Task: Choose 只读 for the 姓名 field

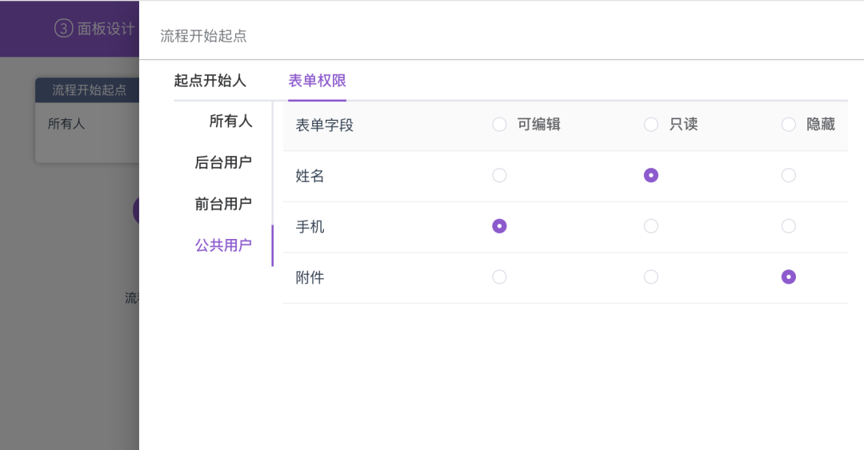Action: (x=651, y=176)
